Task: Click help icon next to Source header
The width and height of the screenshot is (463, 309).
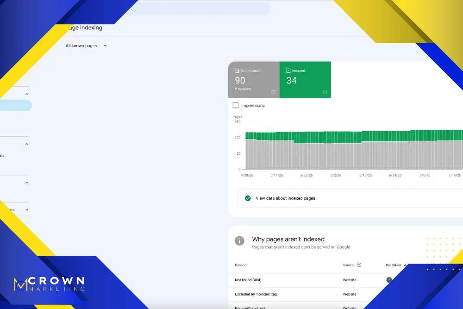Action: pyautogui.click(x=359, y=265)
